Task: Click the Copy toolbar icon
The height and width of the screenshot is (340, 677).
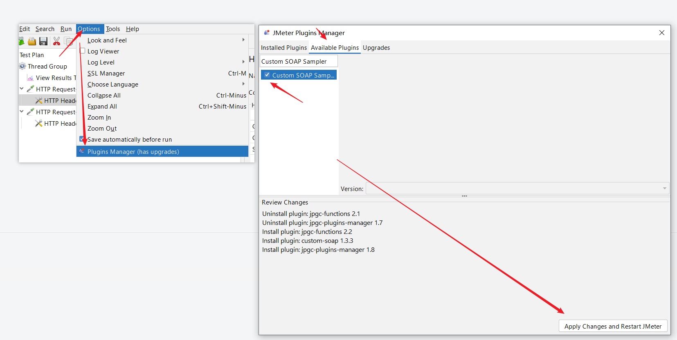Action: [68, 41]
